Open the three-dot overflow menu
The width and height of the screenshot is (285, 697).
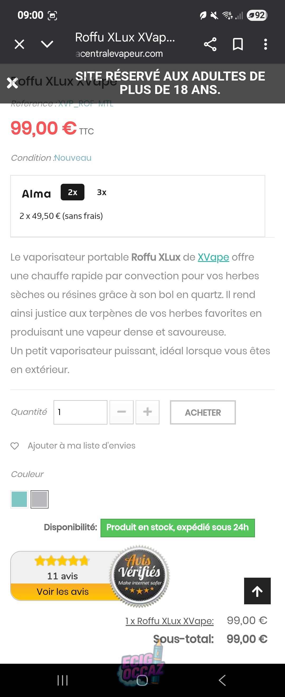tap(265, 44)
